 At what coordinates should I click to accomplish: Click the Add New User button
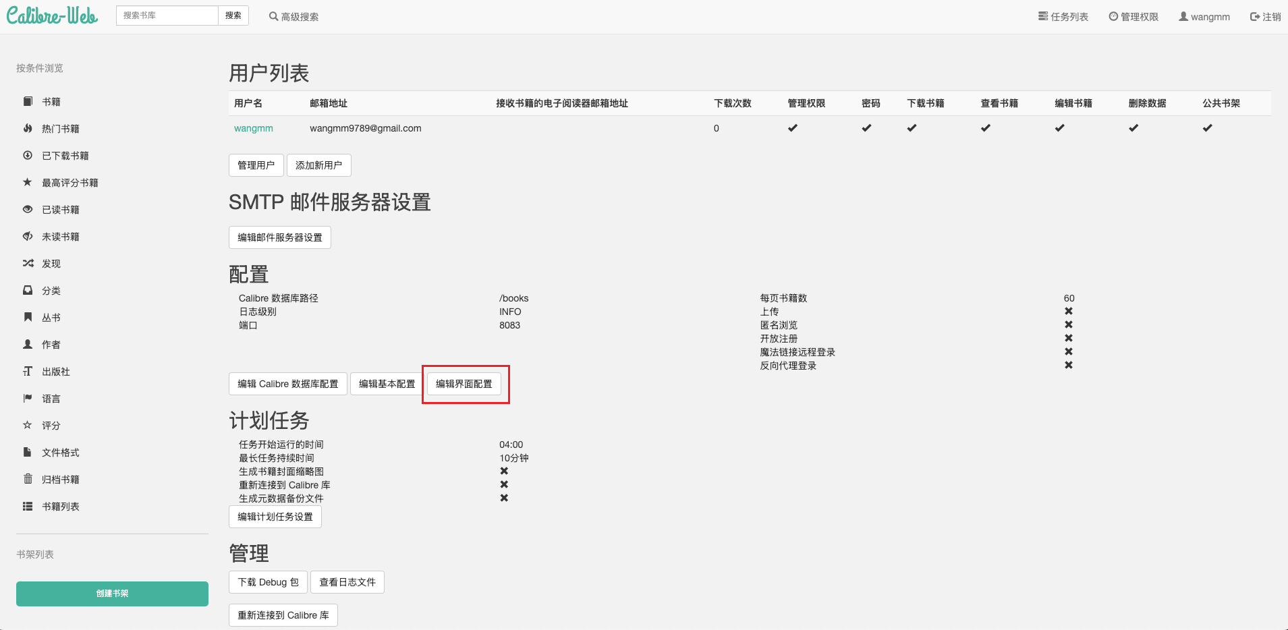(x=318, y=165)
